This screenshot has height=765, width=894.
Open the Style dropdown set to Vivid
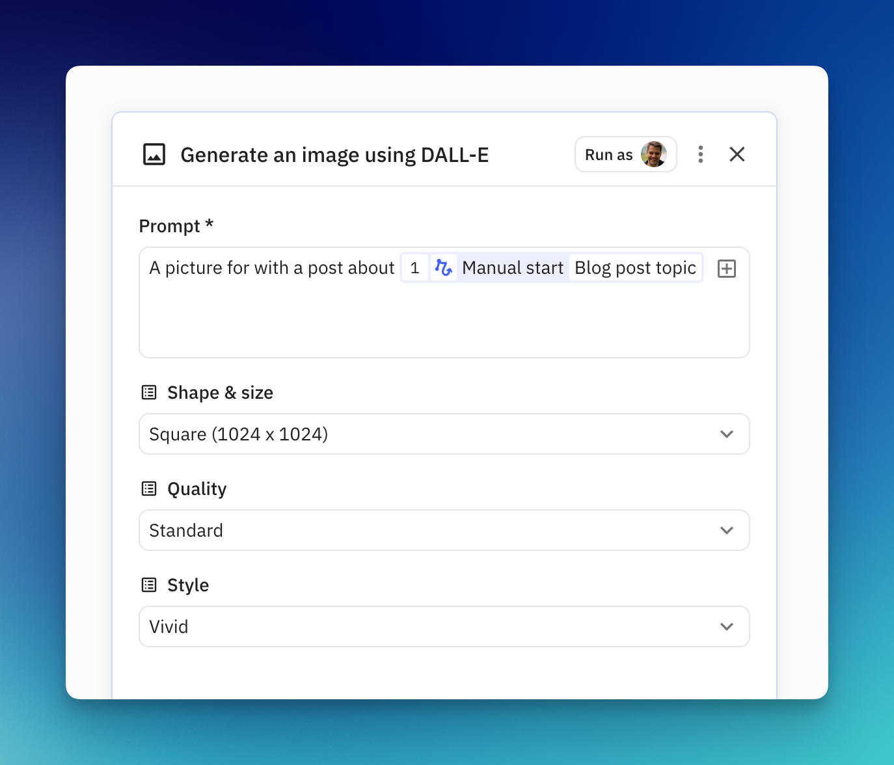click(x=444, y=626)
